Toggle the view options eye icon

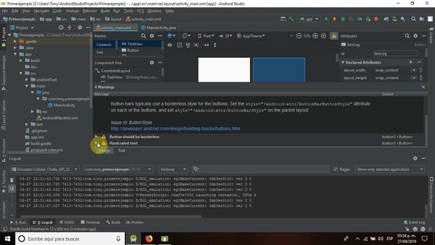click(169, 45)
